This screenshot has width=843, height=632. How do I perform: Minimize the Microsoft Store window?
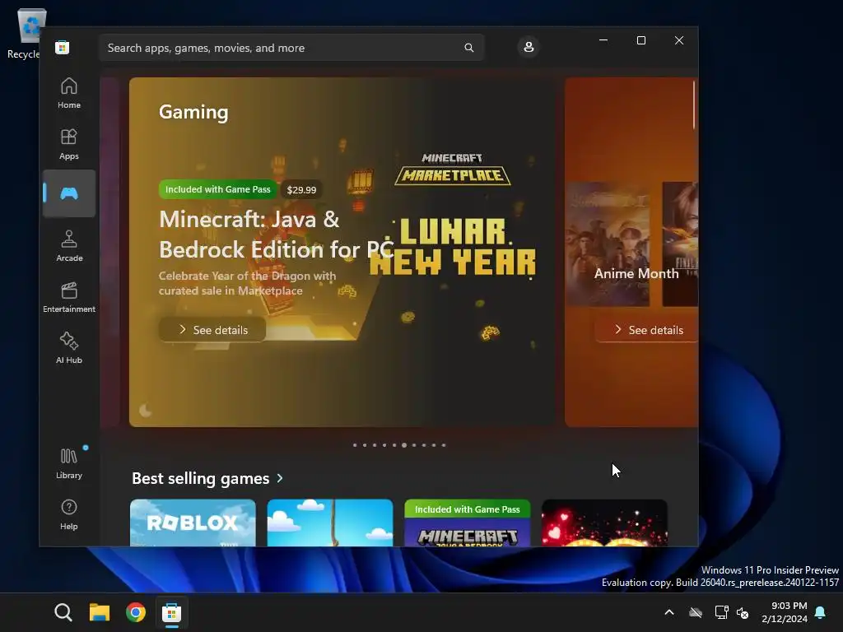click(x=603, y=40)
